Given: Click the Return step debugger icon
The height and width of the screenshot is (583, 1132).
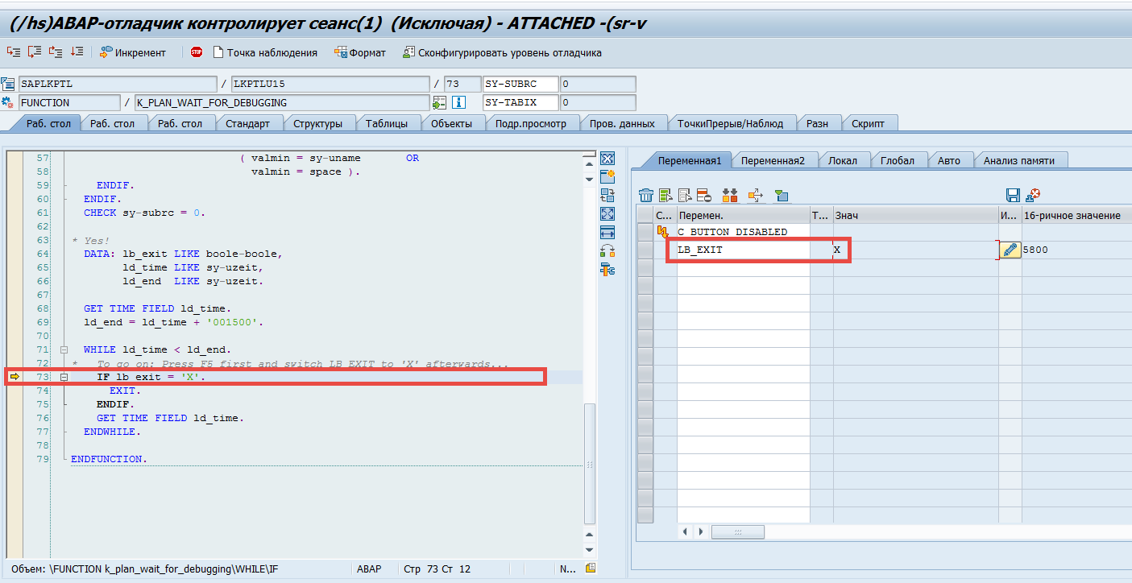Looking at the screenshot, I should 56,52.
